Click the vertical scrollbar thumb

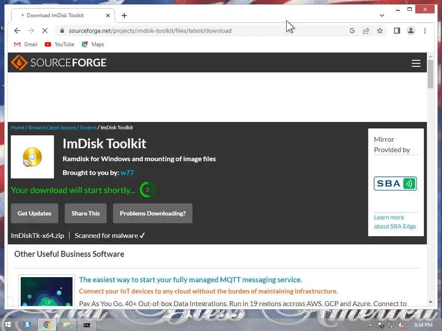tap(430, 74)
